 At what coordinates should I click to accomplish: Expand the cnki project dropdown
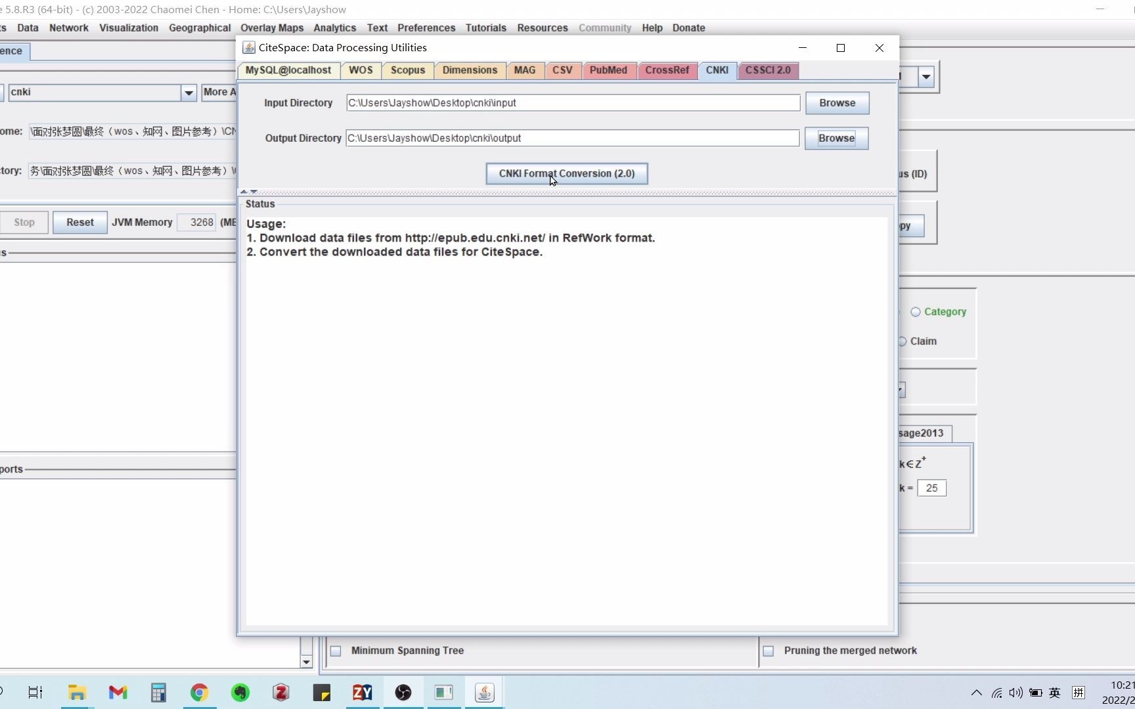(189, 93)
